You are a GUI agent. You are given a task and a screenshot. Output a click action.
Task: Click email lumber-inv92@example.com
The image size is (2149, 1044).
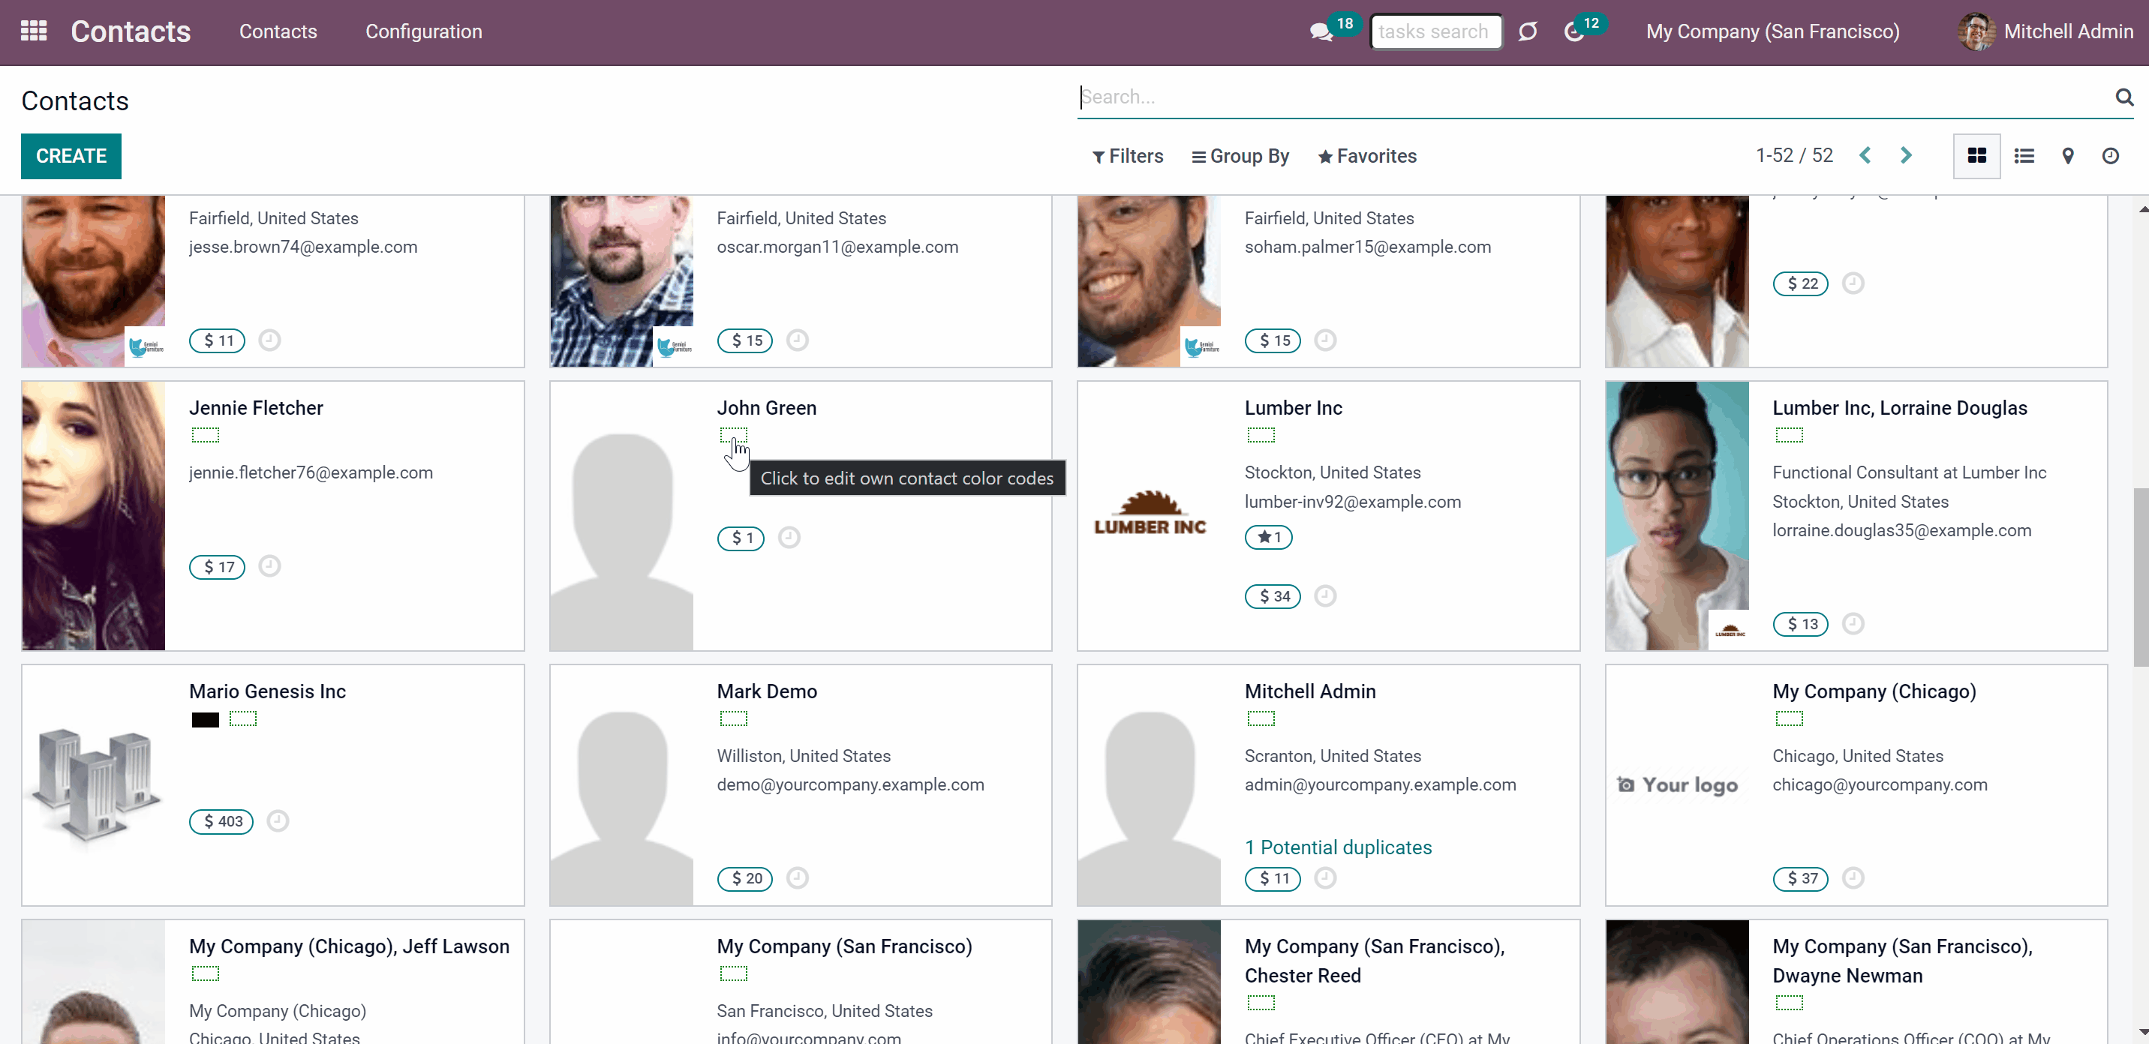[x=1352, y=502]
